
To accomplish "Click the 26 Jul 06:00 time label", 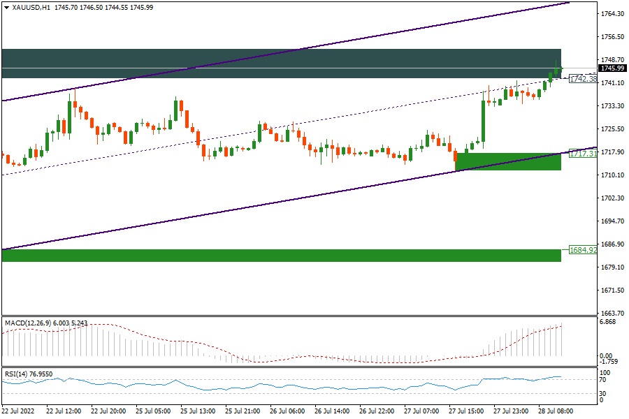I will 287,411.
